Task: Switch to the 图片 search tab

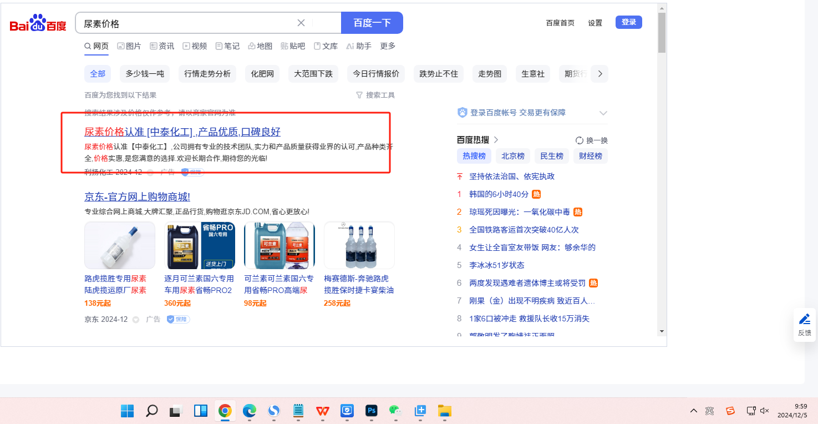Action: 129,46
